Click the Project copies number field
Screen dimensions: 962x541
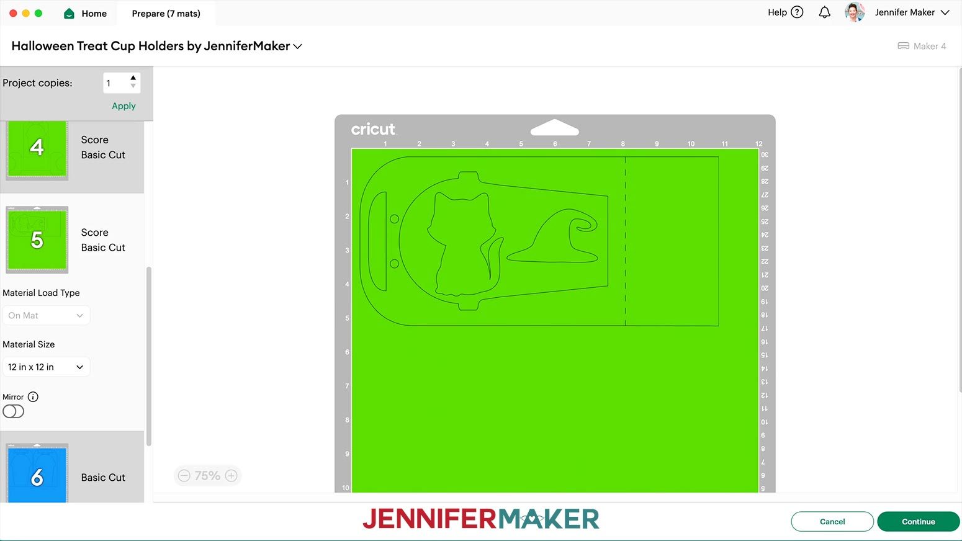point(116,83)
